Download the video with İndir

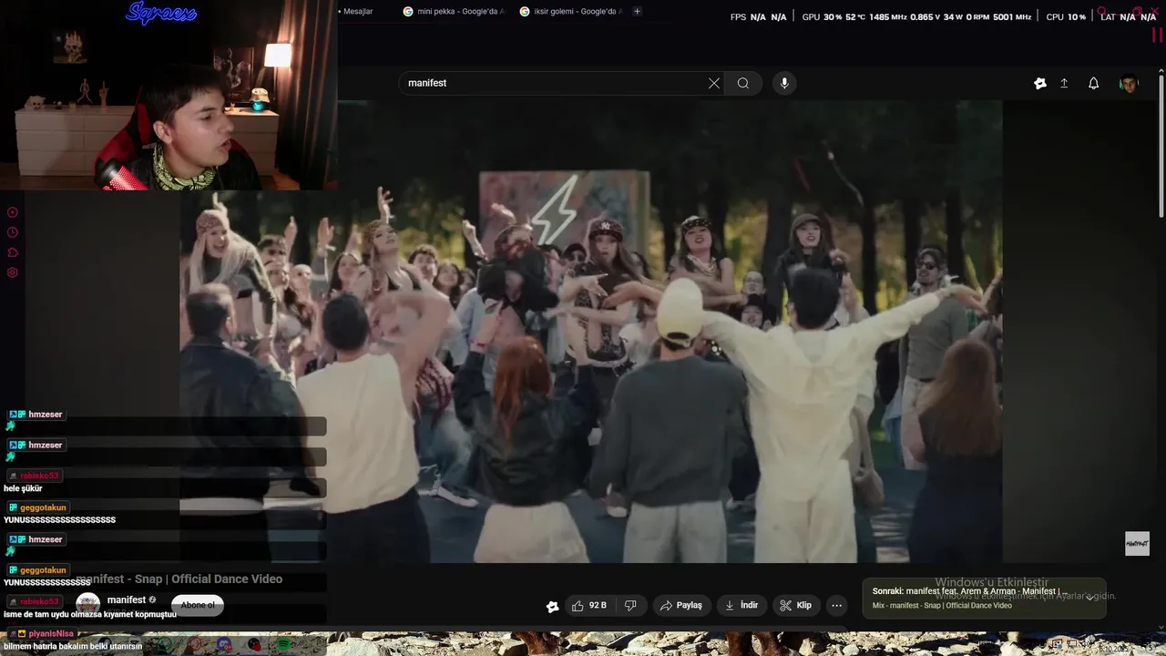(742, 605)
